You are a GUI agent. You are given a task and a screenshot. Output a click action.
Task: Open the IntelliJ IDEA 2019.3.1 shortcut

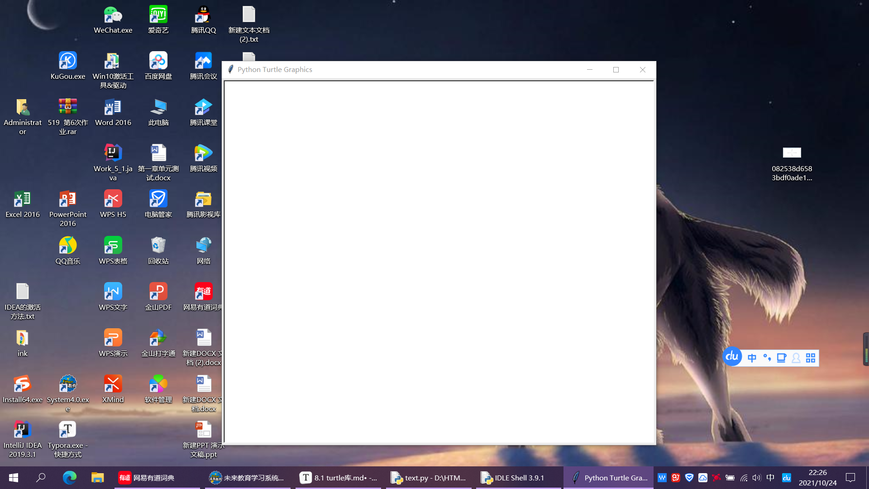pyautogui.click(x=22, y=440)
